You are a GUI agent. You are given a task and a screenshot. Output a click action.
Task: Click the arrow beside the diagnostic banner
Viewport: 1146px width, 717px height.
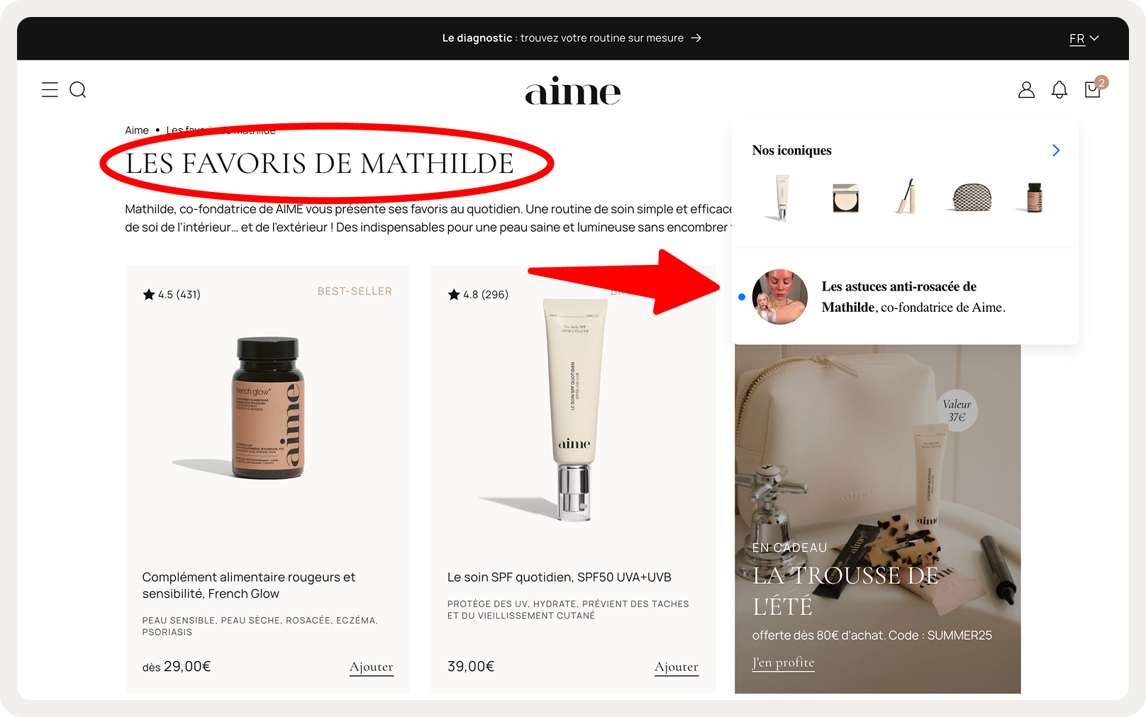point(696,38)
